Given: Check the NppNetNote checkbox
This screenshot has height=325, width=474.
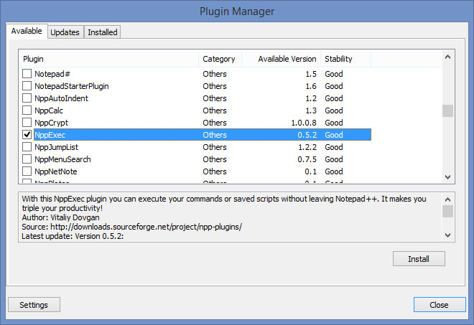Looking at the screenshot, I should [27, 171].
